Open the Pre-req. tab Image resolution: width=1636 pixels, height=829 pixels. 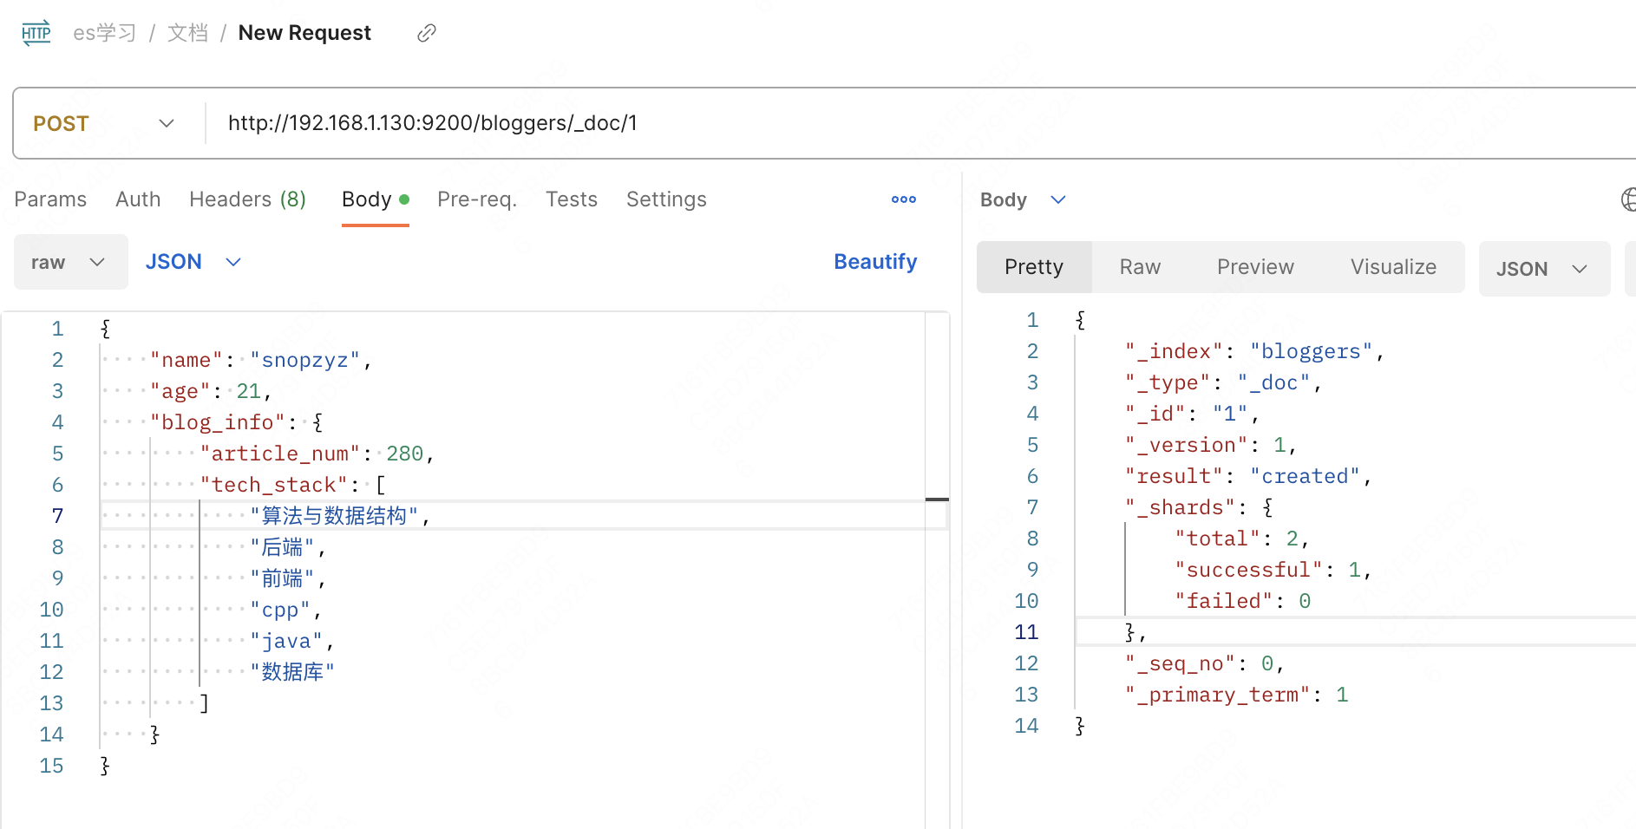[x=477, y=199]
